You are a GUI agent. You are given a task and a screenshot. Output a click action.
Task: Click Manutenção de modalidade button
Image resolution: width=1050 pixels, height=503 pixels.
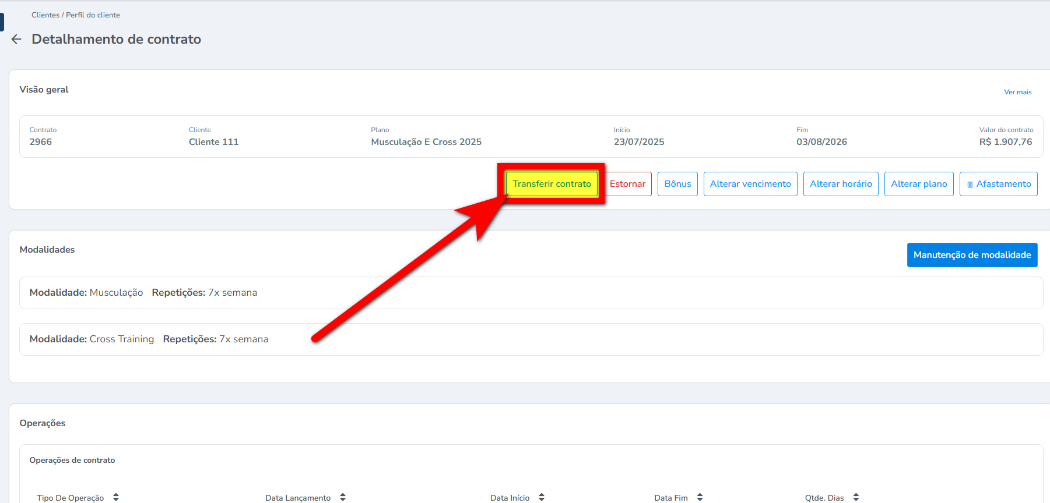point(972,255)
